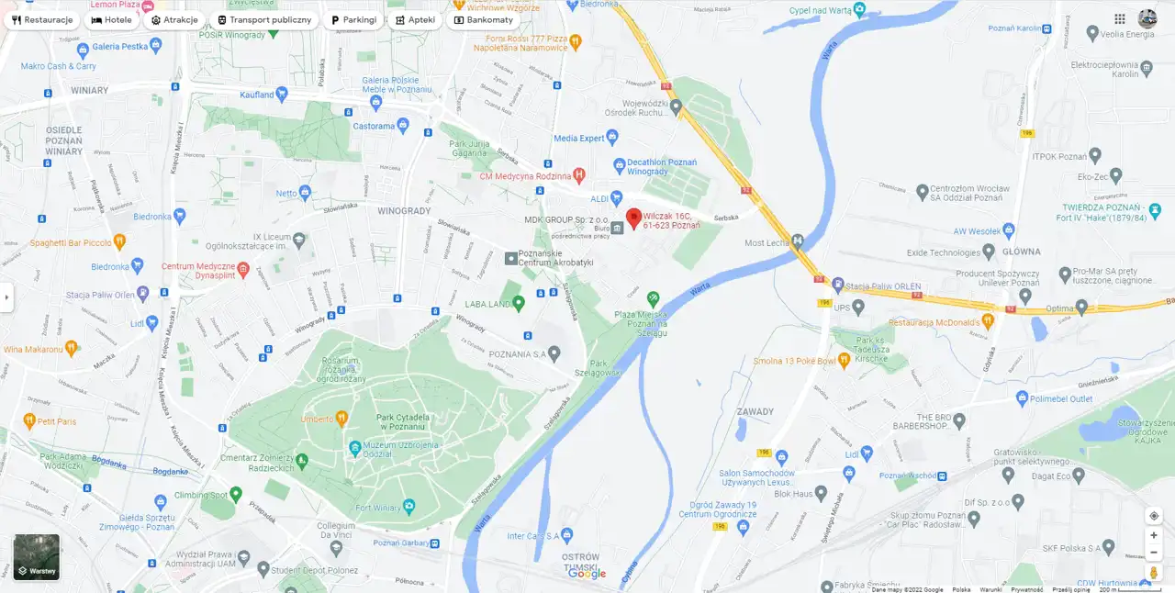Select the Restauracja McDonald's orange marker
Image resolution: width=1175 pixels, height=593 pixels.
988,321
